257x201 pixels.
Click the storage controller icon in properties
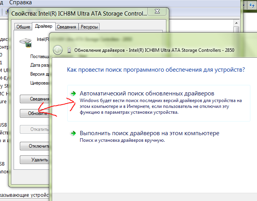click(26, 43)
